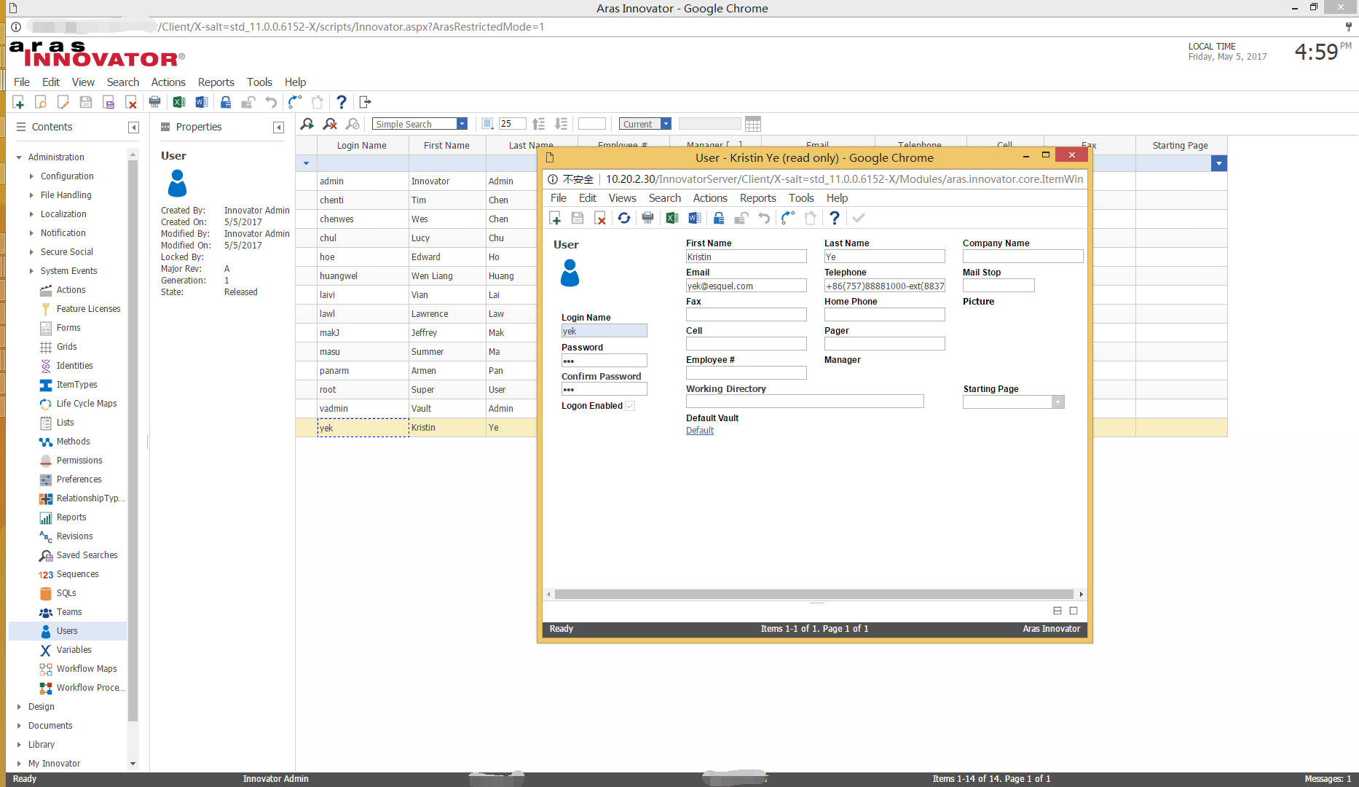Open the Tools menu in main window

pyautogui.click(x=259, y=82)
